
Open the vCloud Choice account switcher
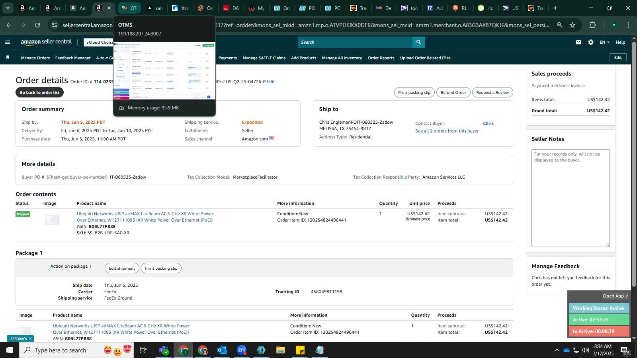pos(99,42)
